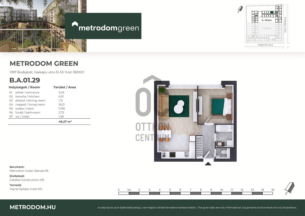305x216 pixels.
Task: Click the area value 11,90
Action: tap(62, 109)
